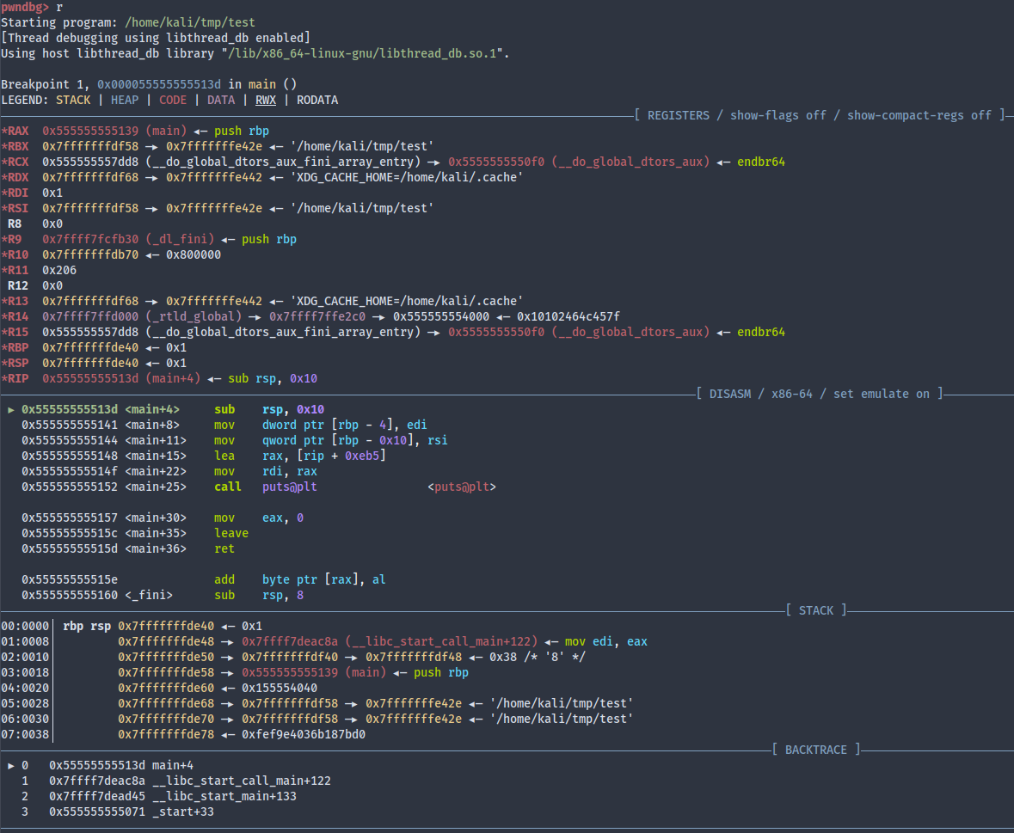Select the R12 register name
Viewport: 1014px width, 833px height.
(17, 285)
